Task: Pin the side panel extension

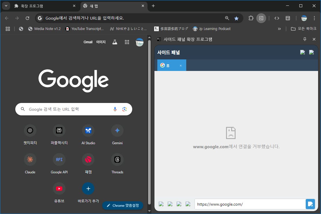Action: 305,39
